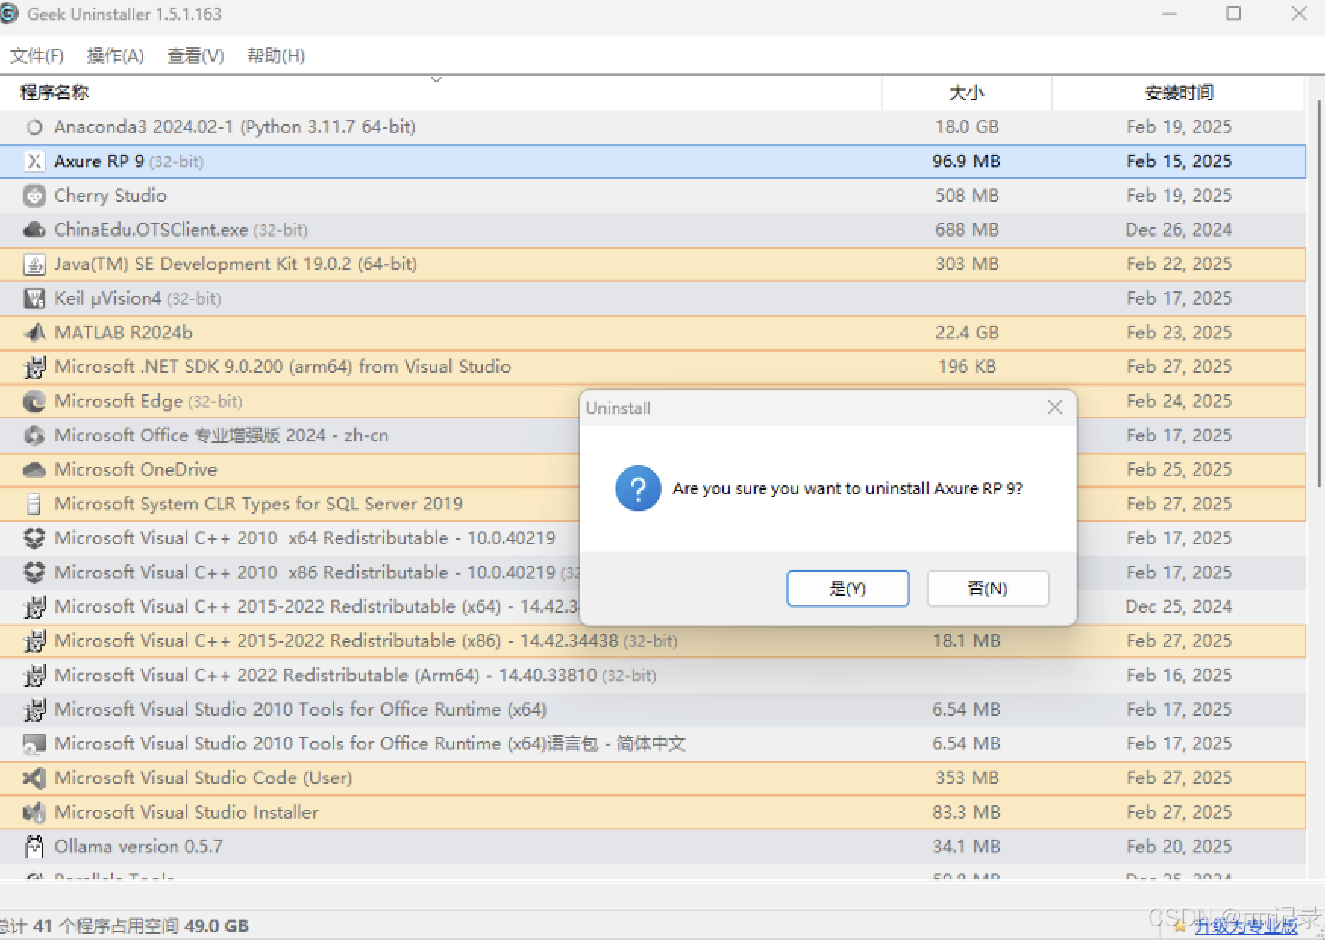1325x940 pixels.
Task: Click the Microsoft OneDrive cloud icon
Action: pos(34,470)
